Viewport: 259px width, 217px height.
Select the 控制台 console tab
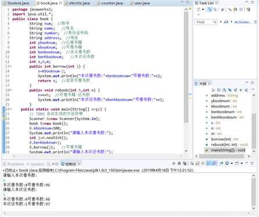[71, 164]
